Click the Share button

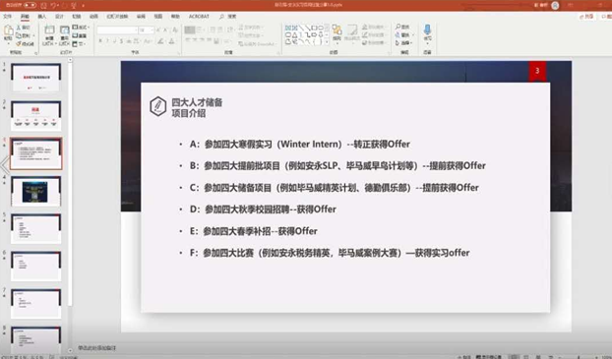point(587,17)
